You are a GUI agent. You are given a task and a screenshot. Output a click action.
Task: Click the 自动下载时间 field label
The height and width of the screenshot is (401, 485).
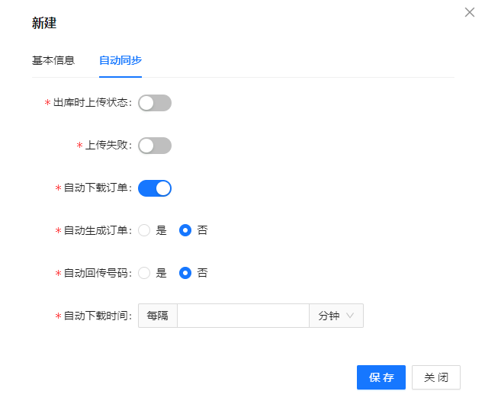[x=95, y=316]
